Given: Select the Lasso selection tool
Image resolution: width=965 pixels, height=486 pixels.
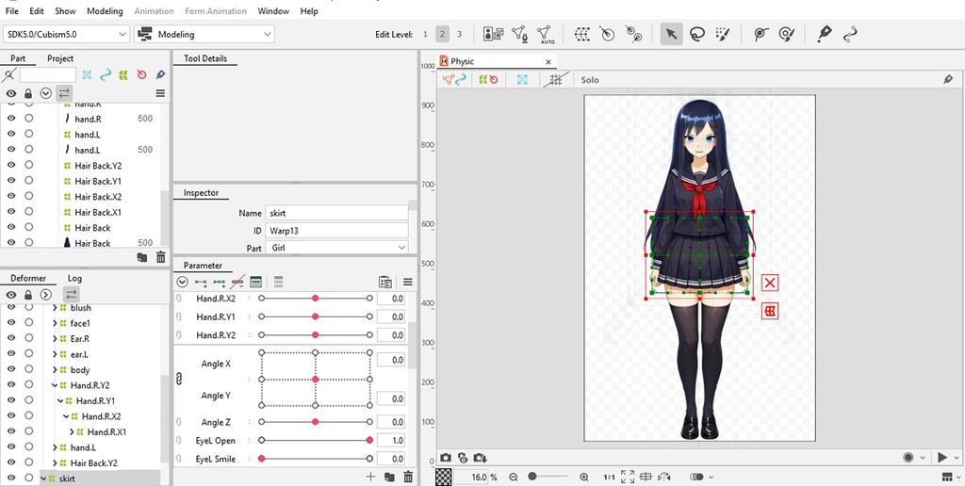Looking at the screenshot, I should 696,34.
